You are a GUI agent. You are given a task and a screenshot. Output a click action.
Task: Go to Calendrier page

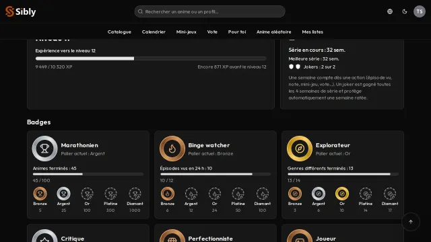coord(154,32)
